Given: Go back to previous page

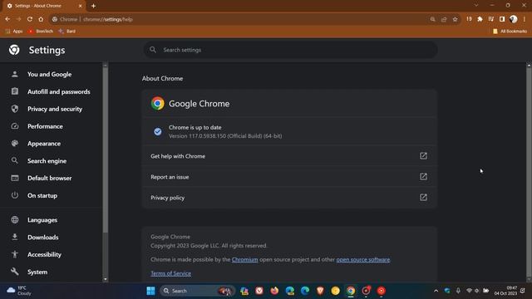Looking at the screenshot, I should tap(7, 19).
